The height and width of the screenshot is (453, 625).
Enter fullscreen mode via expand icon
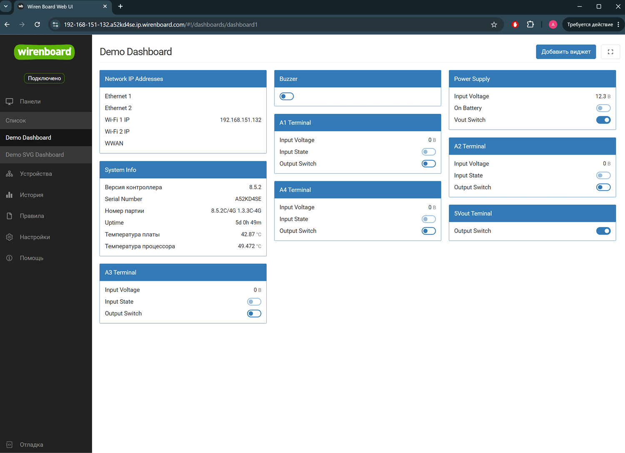click(610, 52)
